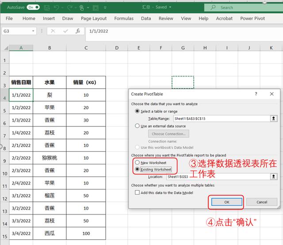Close the Create PivotTable dialog
The image size is (283, 245).
[272, 94]
